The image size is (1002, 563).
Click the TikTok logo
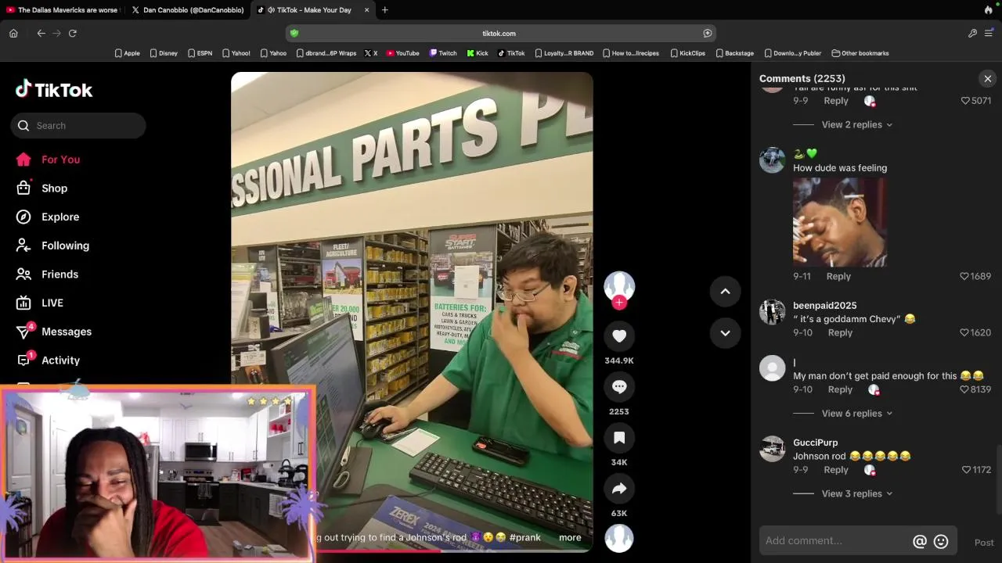click(x=54, y=90)
